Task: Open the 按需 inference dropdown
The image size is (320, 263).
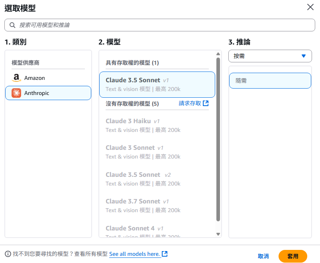Action: (270, 56)
